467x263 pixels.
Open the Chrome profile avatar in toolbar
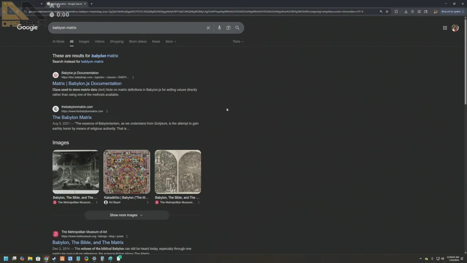click(x=435, y=12)
